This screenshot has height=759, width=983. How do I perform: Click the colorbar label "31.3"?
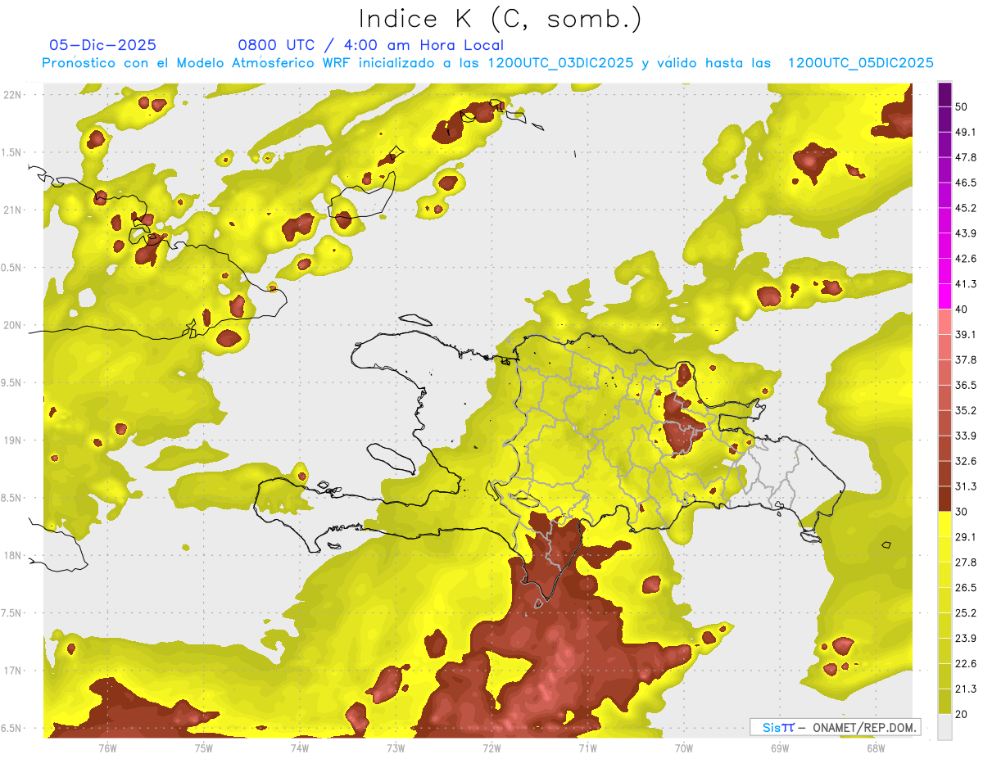pyautogui.click(x=966, y=486)
